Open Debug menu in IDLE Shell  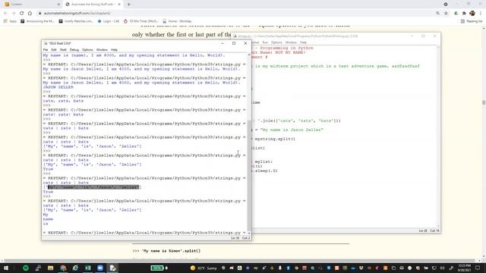74,50
